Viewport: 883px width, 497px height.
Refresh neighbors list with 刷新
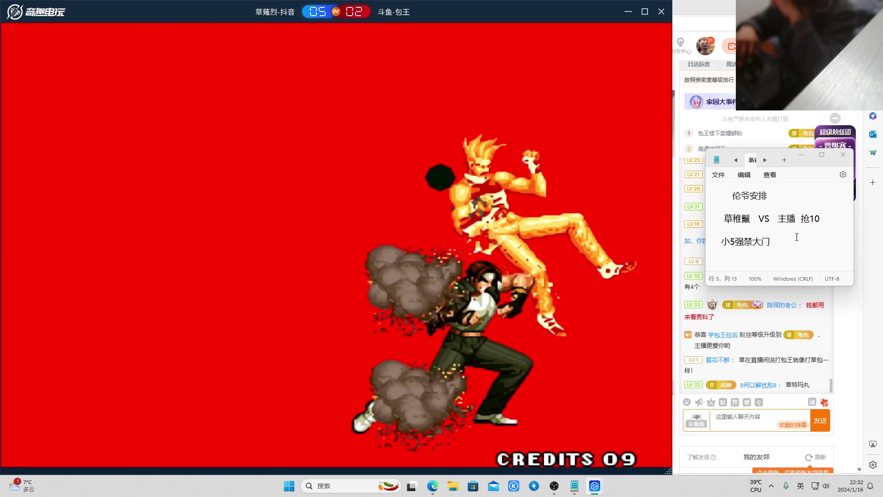(x=816, y=457)
